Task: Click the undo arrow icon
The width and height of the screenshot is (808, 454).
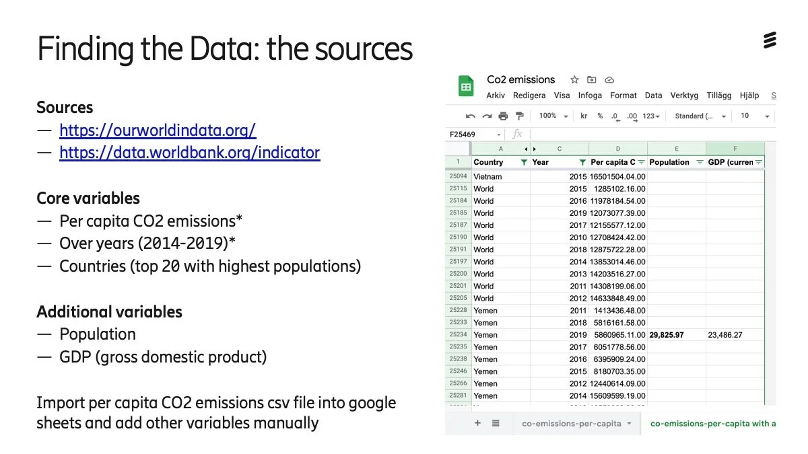Action: tap(471, 116)
